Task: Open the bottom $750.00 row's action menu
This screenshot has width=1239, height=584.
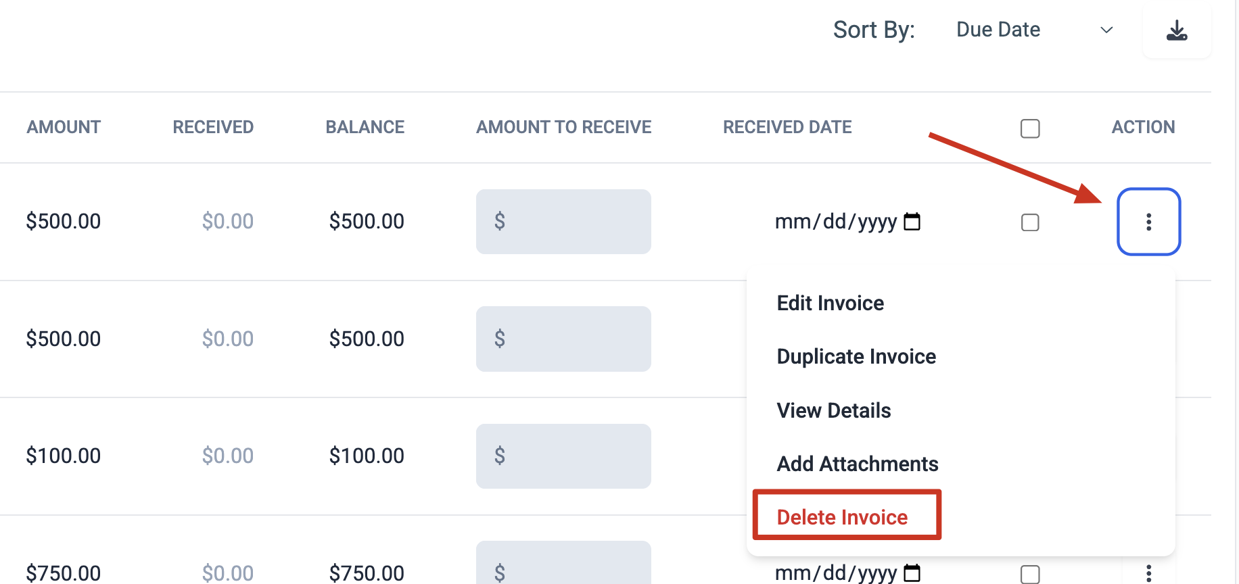Action: (1148, 574)
